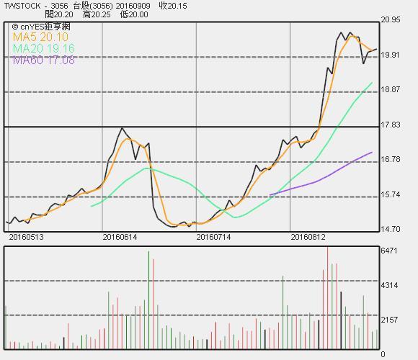Viewport: 418px width, 360px height.
Task: Click the MA20 19.16 legend label
Action: (44, 48)
